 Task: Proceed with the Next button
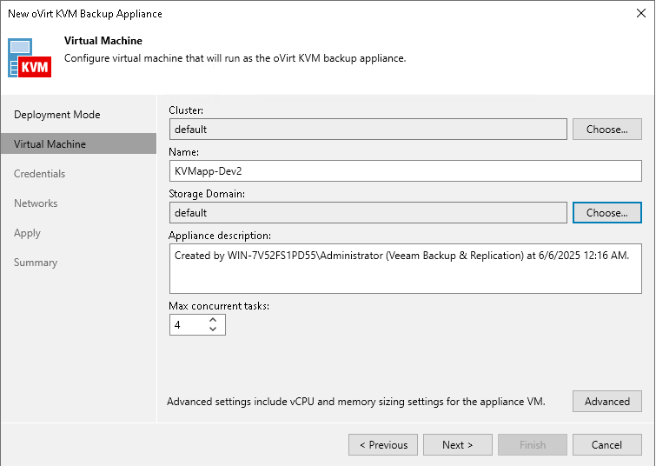(x=457, y=445)
